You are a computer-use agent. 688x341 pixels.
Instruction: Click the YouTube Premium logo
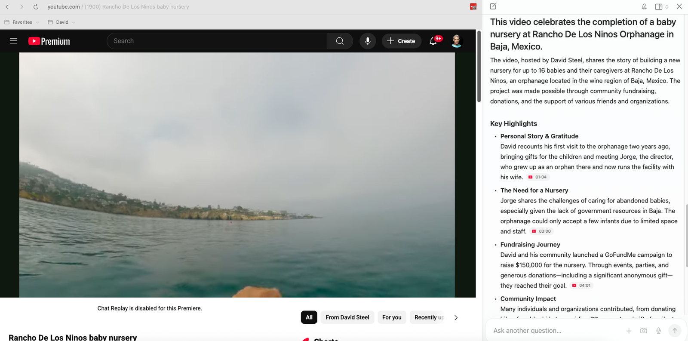49,41
